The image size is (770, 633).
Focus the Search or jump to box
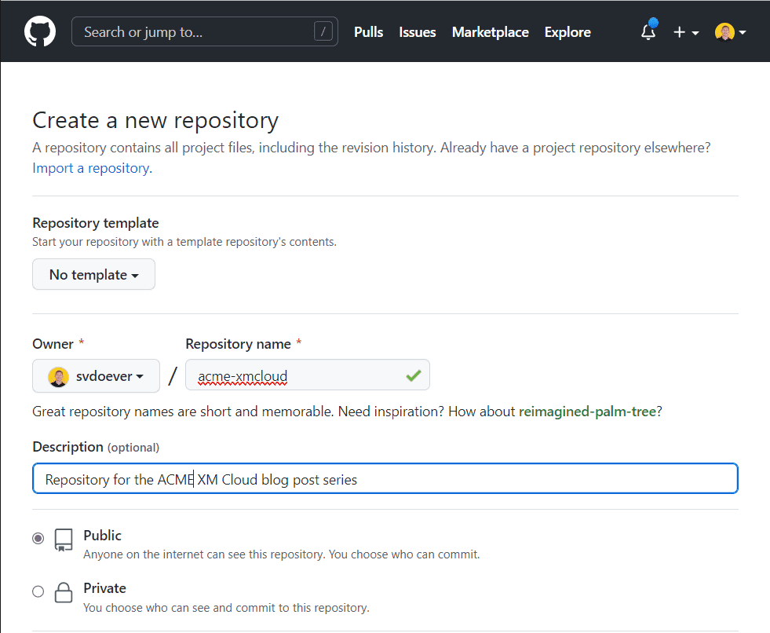tap(196, 32)
